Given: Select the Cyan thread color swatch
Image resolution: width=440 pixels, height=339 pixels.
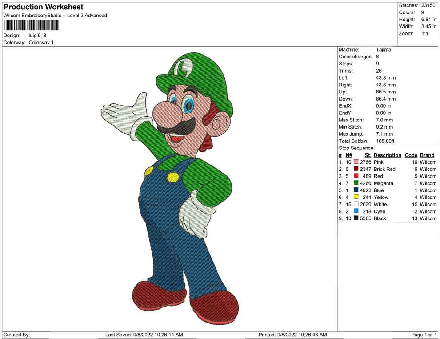Looking at the screenshot, I should coord(356,211).
